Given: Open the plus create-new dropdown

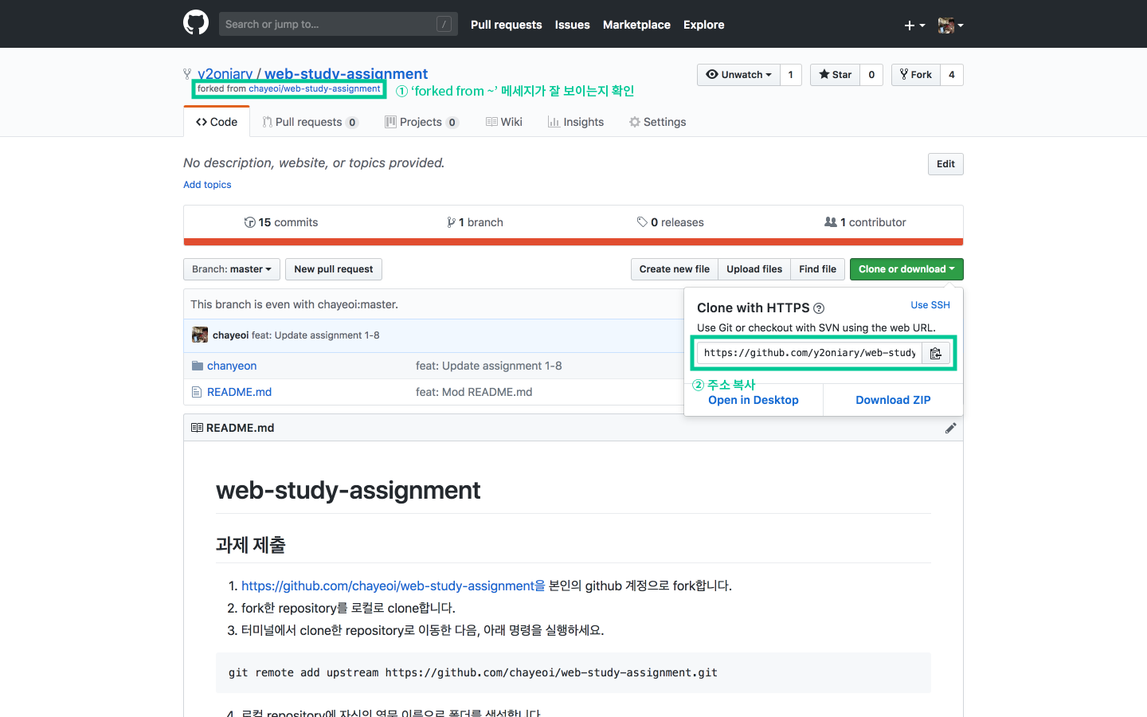Looking at the screenshot, I should 914,25.
